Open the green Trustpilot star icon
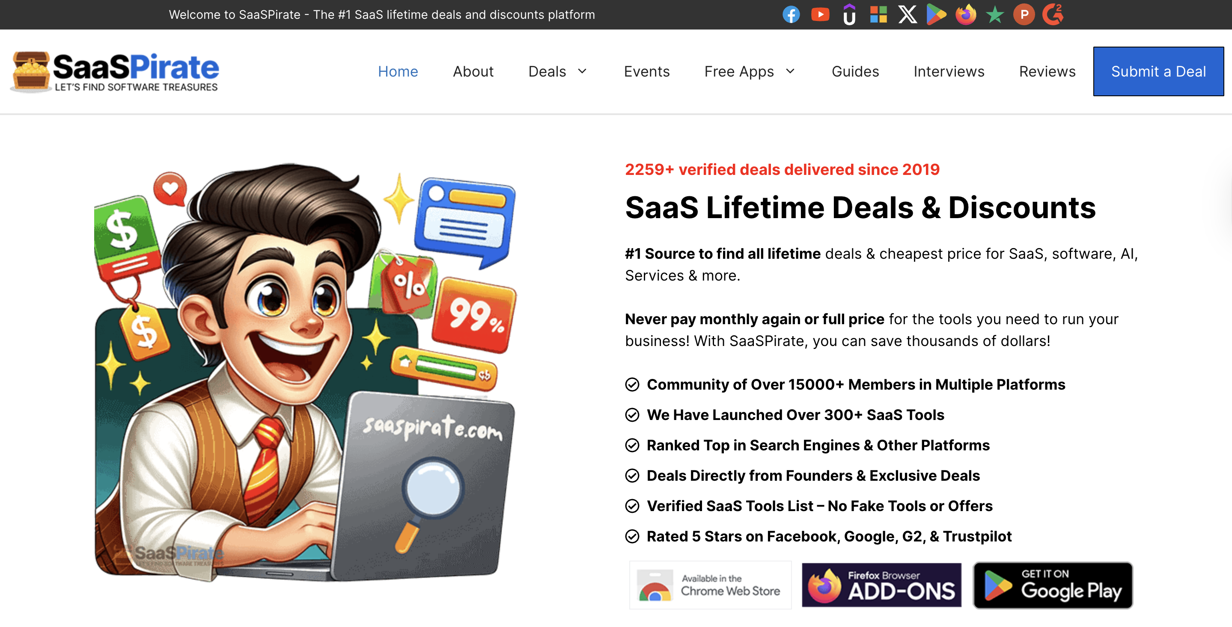The width and height of the screenshot is (1232, 627). pyautogui.click(x=995, y=15)
